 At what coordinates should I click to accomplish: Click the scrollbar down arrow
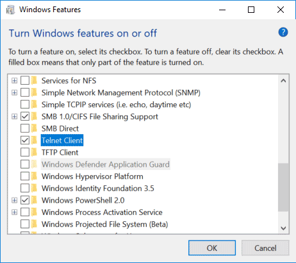point(283,228)
